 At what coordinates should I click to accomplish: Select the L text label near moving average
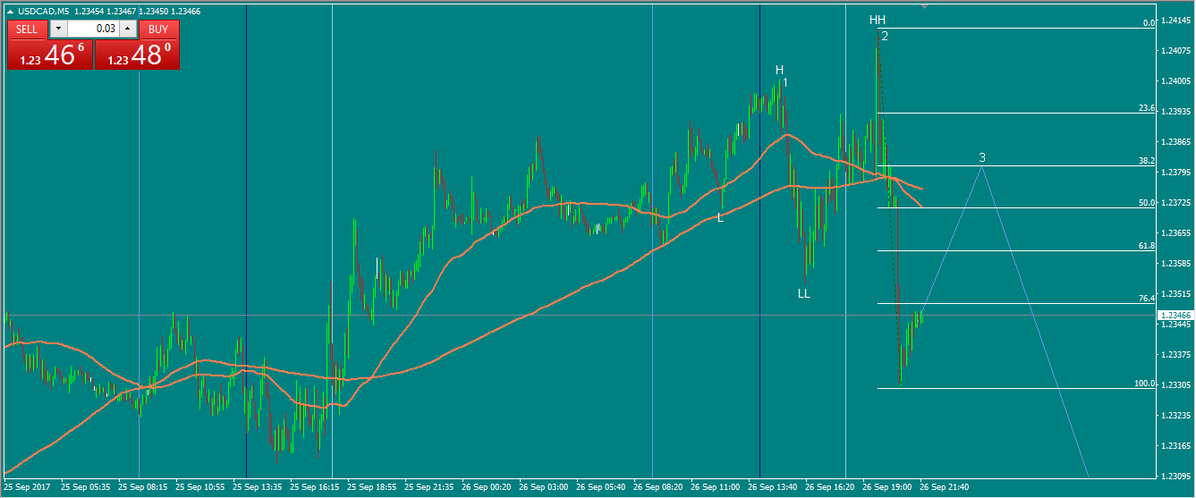click(720, 217)
